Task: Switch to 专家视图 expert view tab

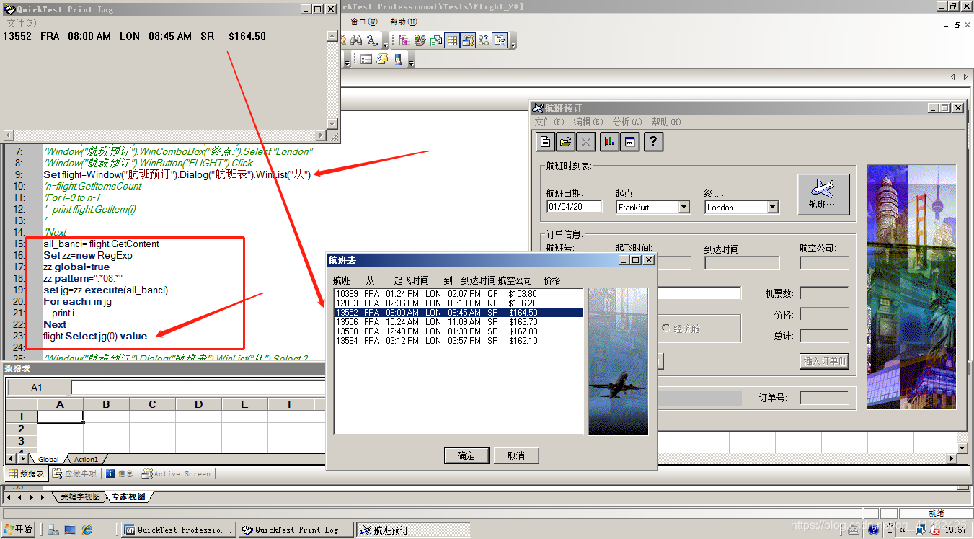Action: click(x=128, y=497)
